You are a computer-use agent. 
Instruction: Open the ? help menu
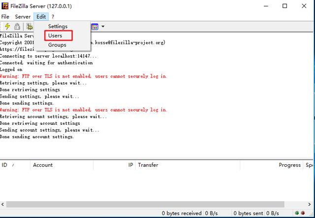tap(53, 17)
